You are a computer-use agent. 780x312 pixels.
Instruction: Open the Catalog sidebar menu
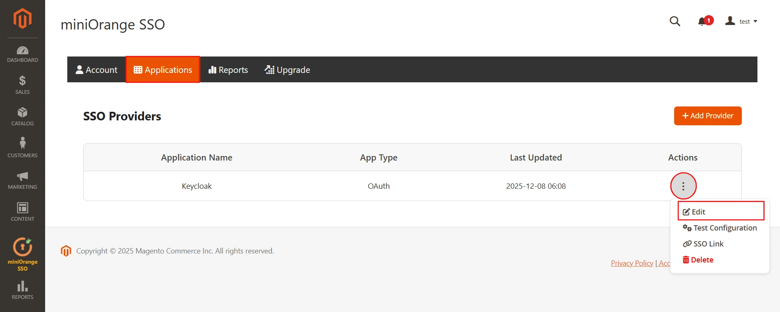(x=22, y=117)
